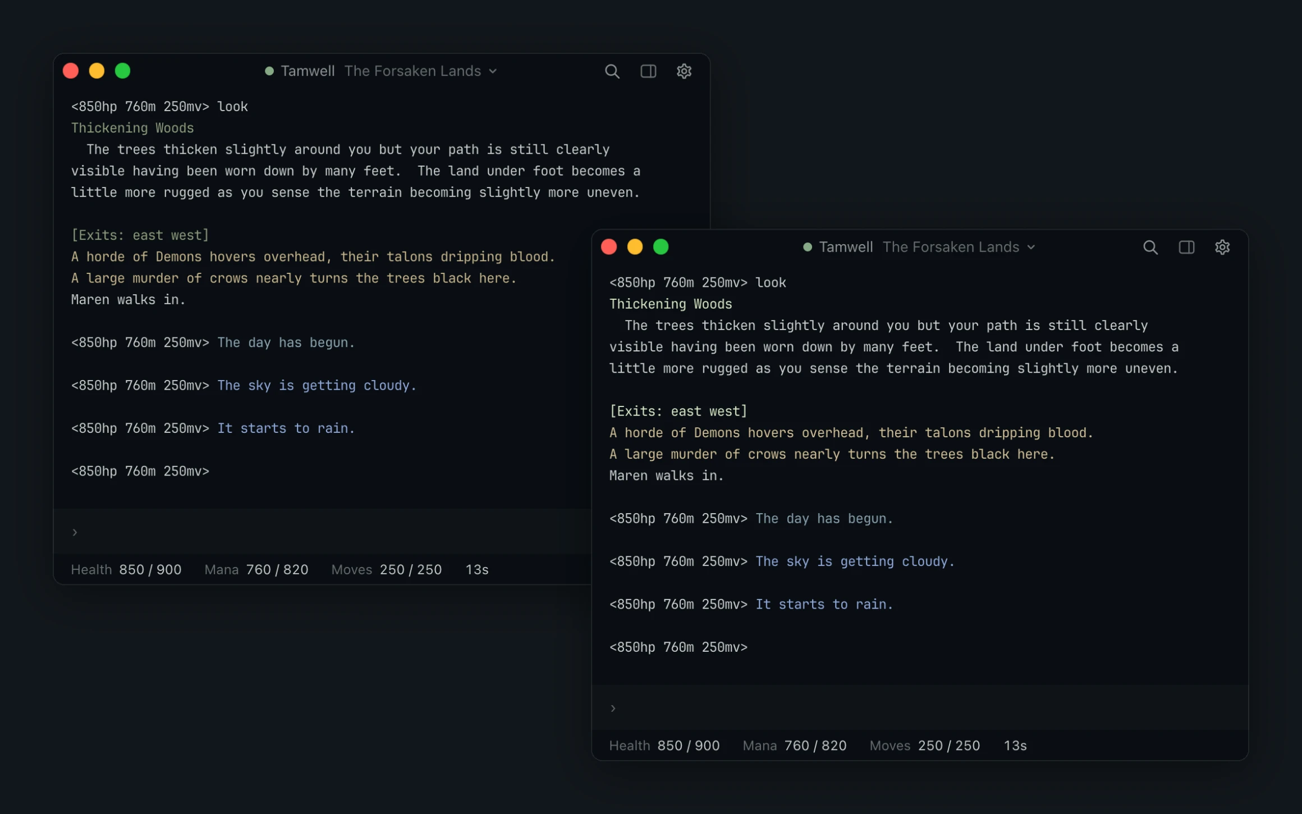The image size is (1302, 814).
Task: Minimize the front Tamwell window
Action: (x=635, y=247)
